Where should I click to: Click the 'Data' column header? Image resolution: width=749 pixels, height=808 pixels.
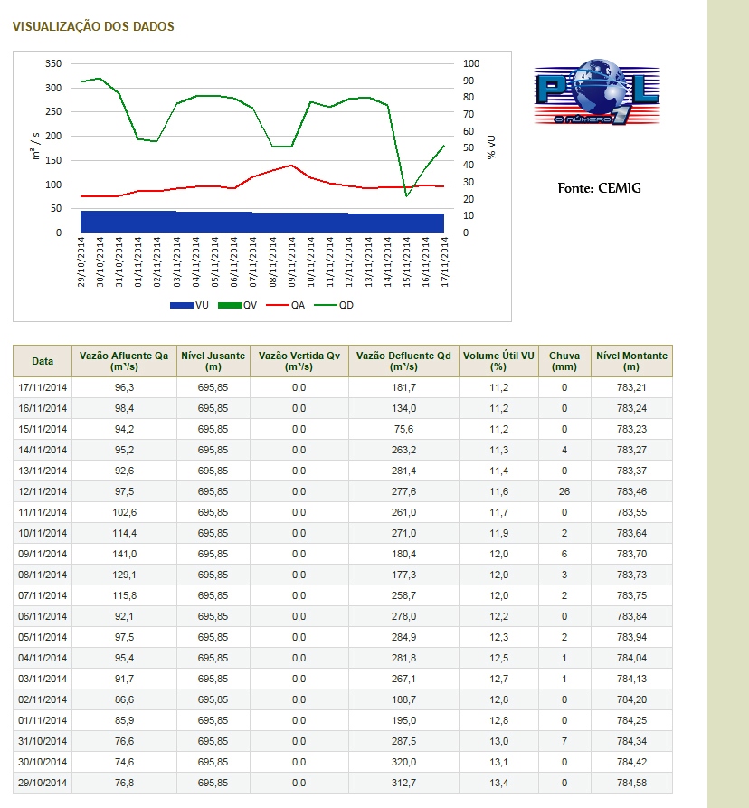43,361
